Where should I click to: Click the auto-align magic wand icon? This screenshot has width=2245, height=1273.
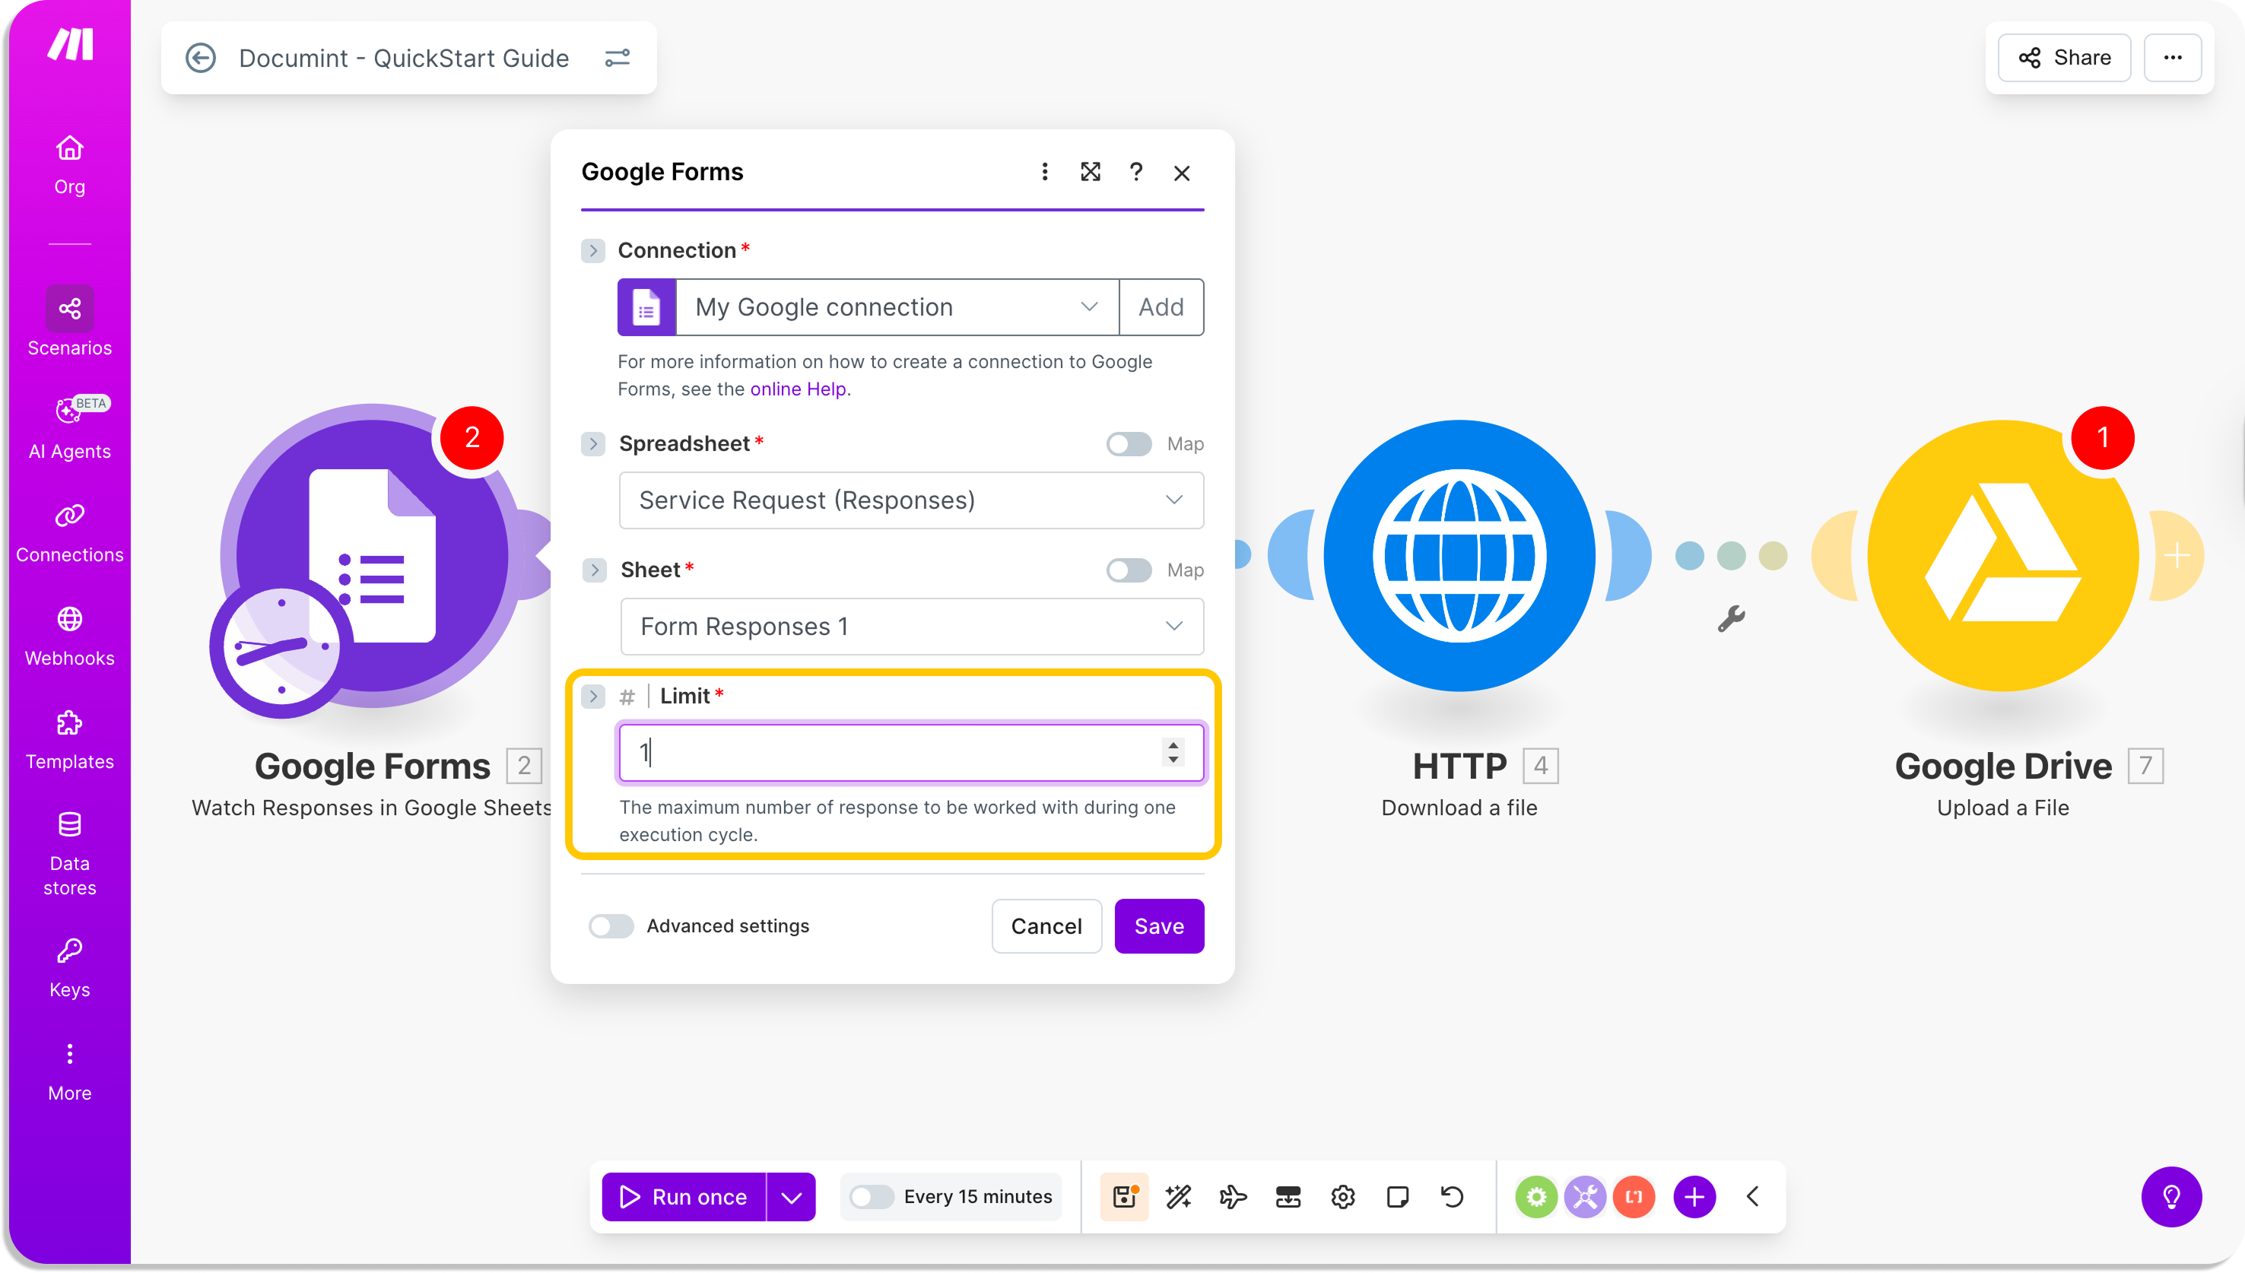click(x=1179, y=1197)
